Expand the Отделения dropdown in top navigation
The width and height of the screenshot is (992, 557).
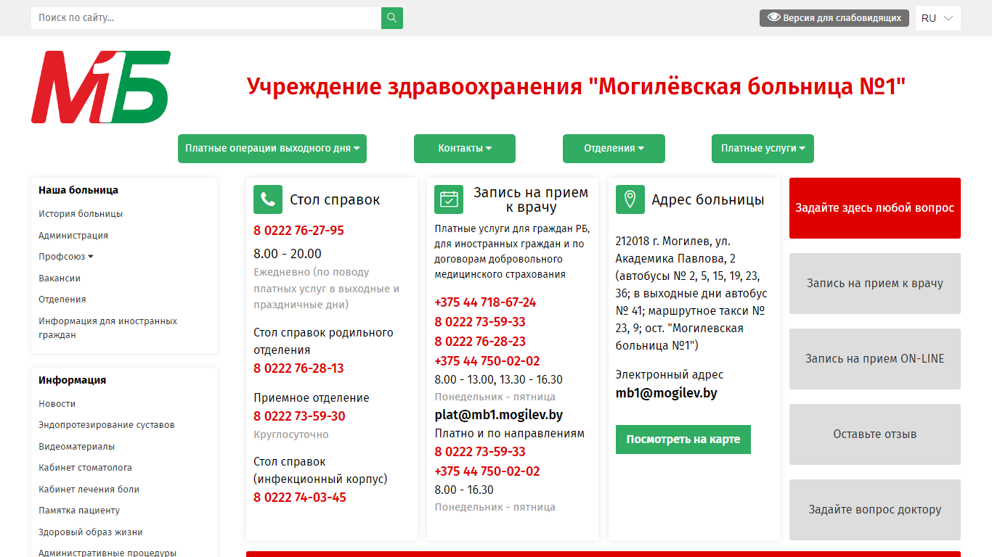(614, 149)
